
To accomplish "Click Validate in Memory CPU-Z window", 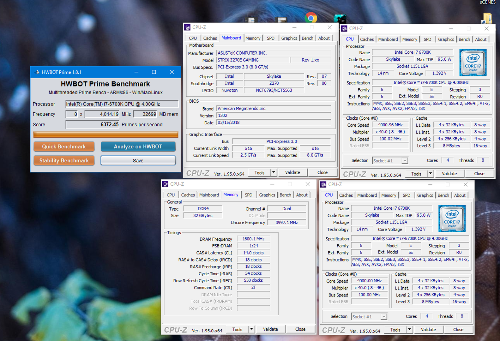I will click(x=270, y=329).
